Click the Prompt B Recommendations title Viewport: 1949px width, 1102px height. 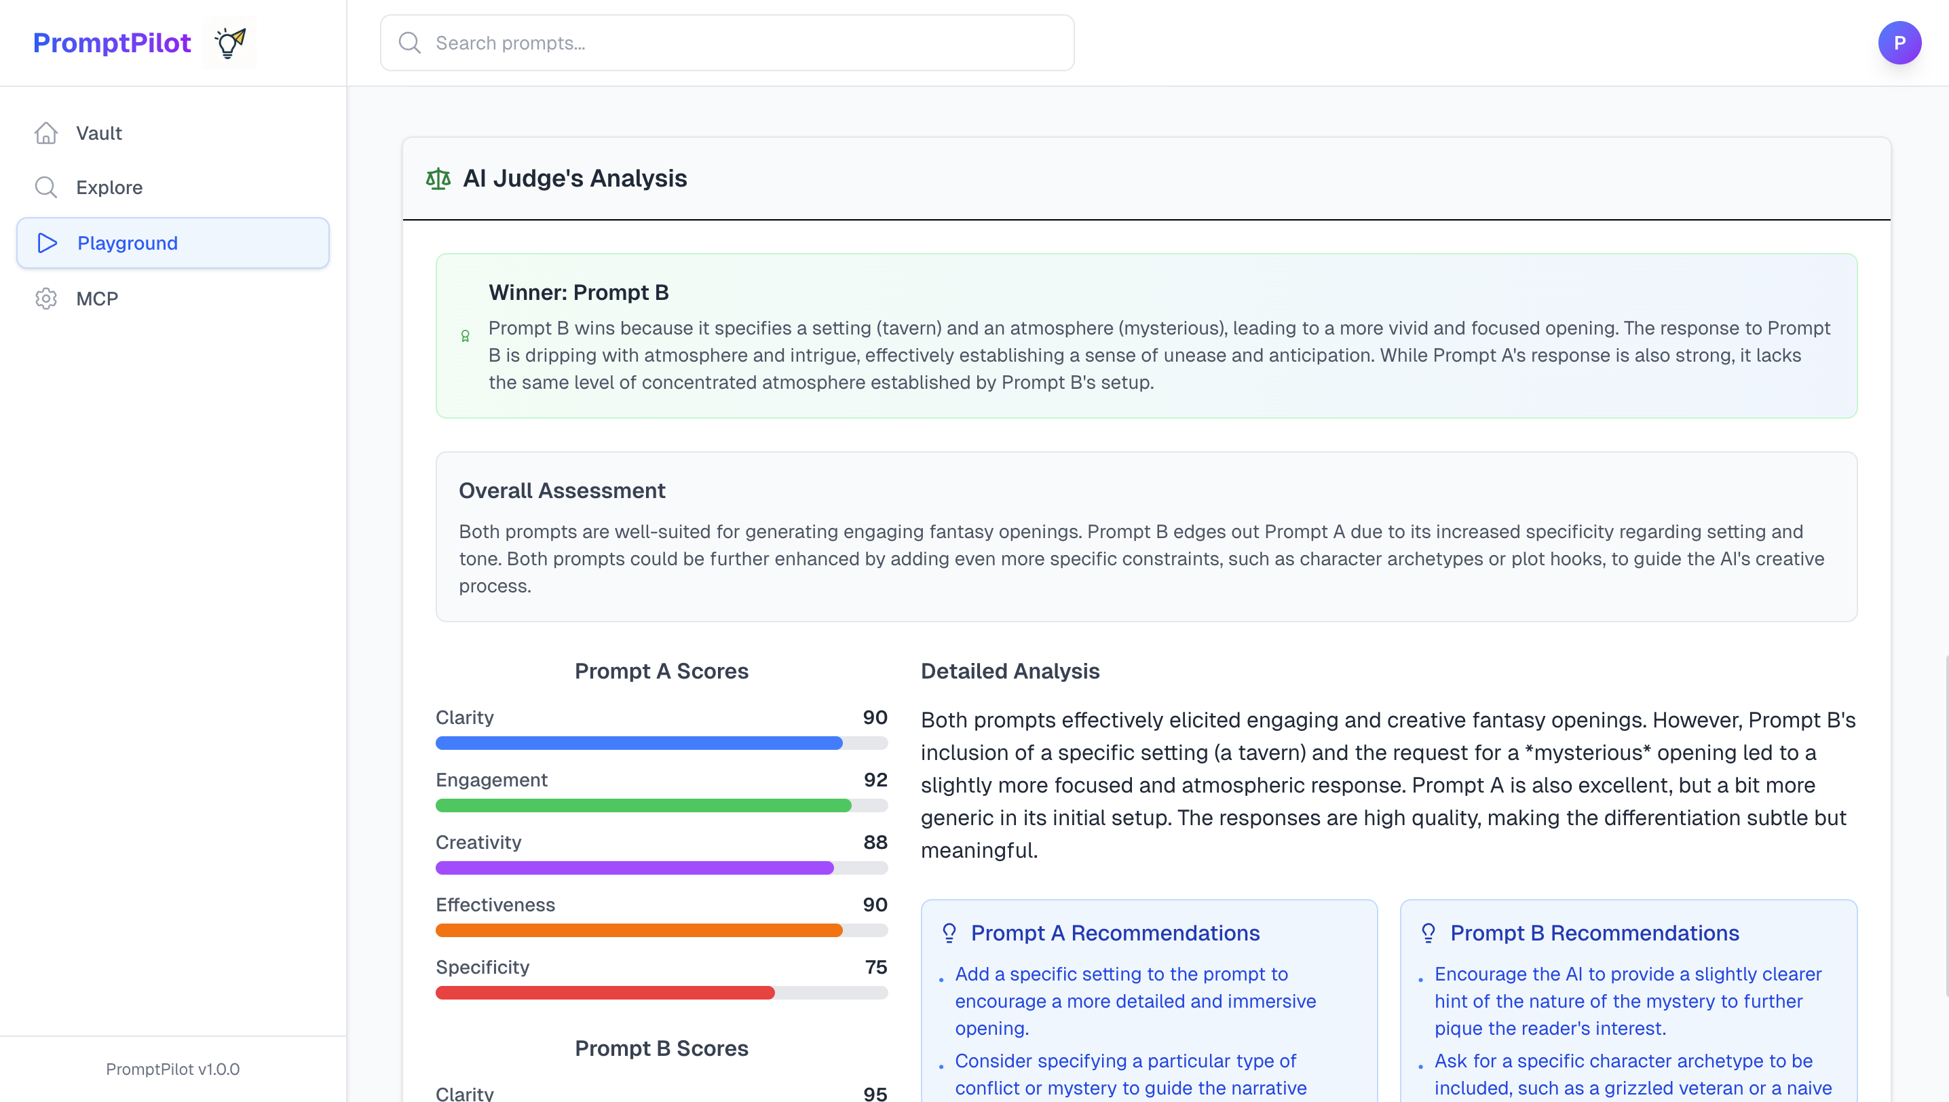1595,933
